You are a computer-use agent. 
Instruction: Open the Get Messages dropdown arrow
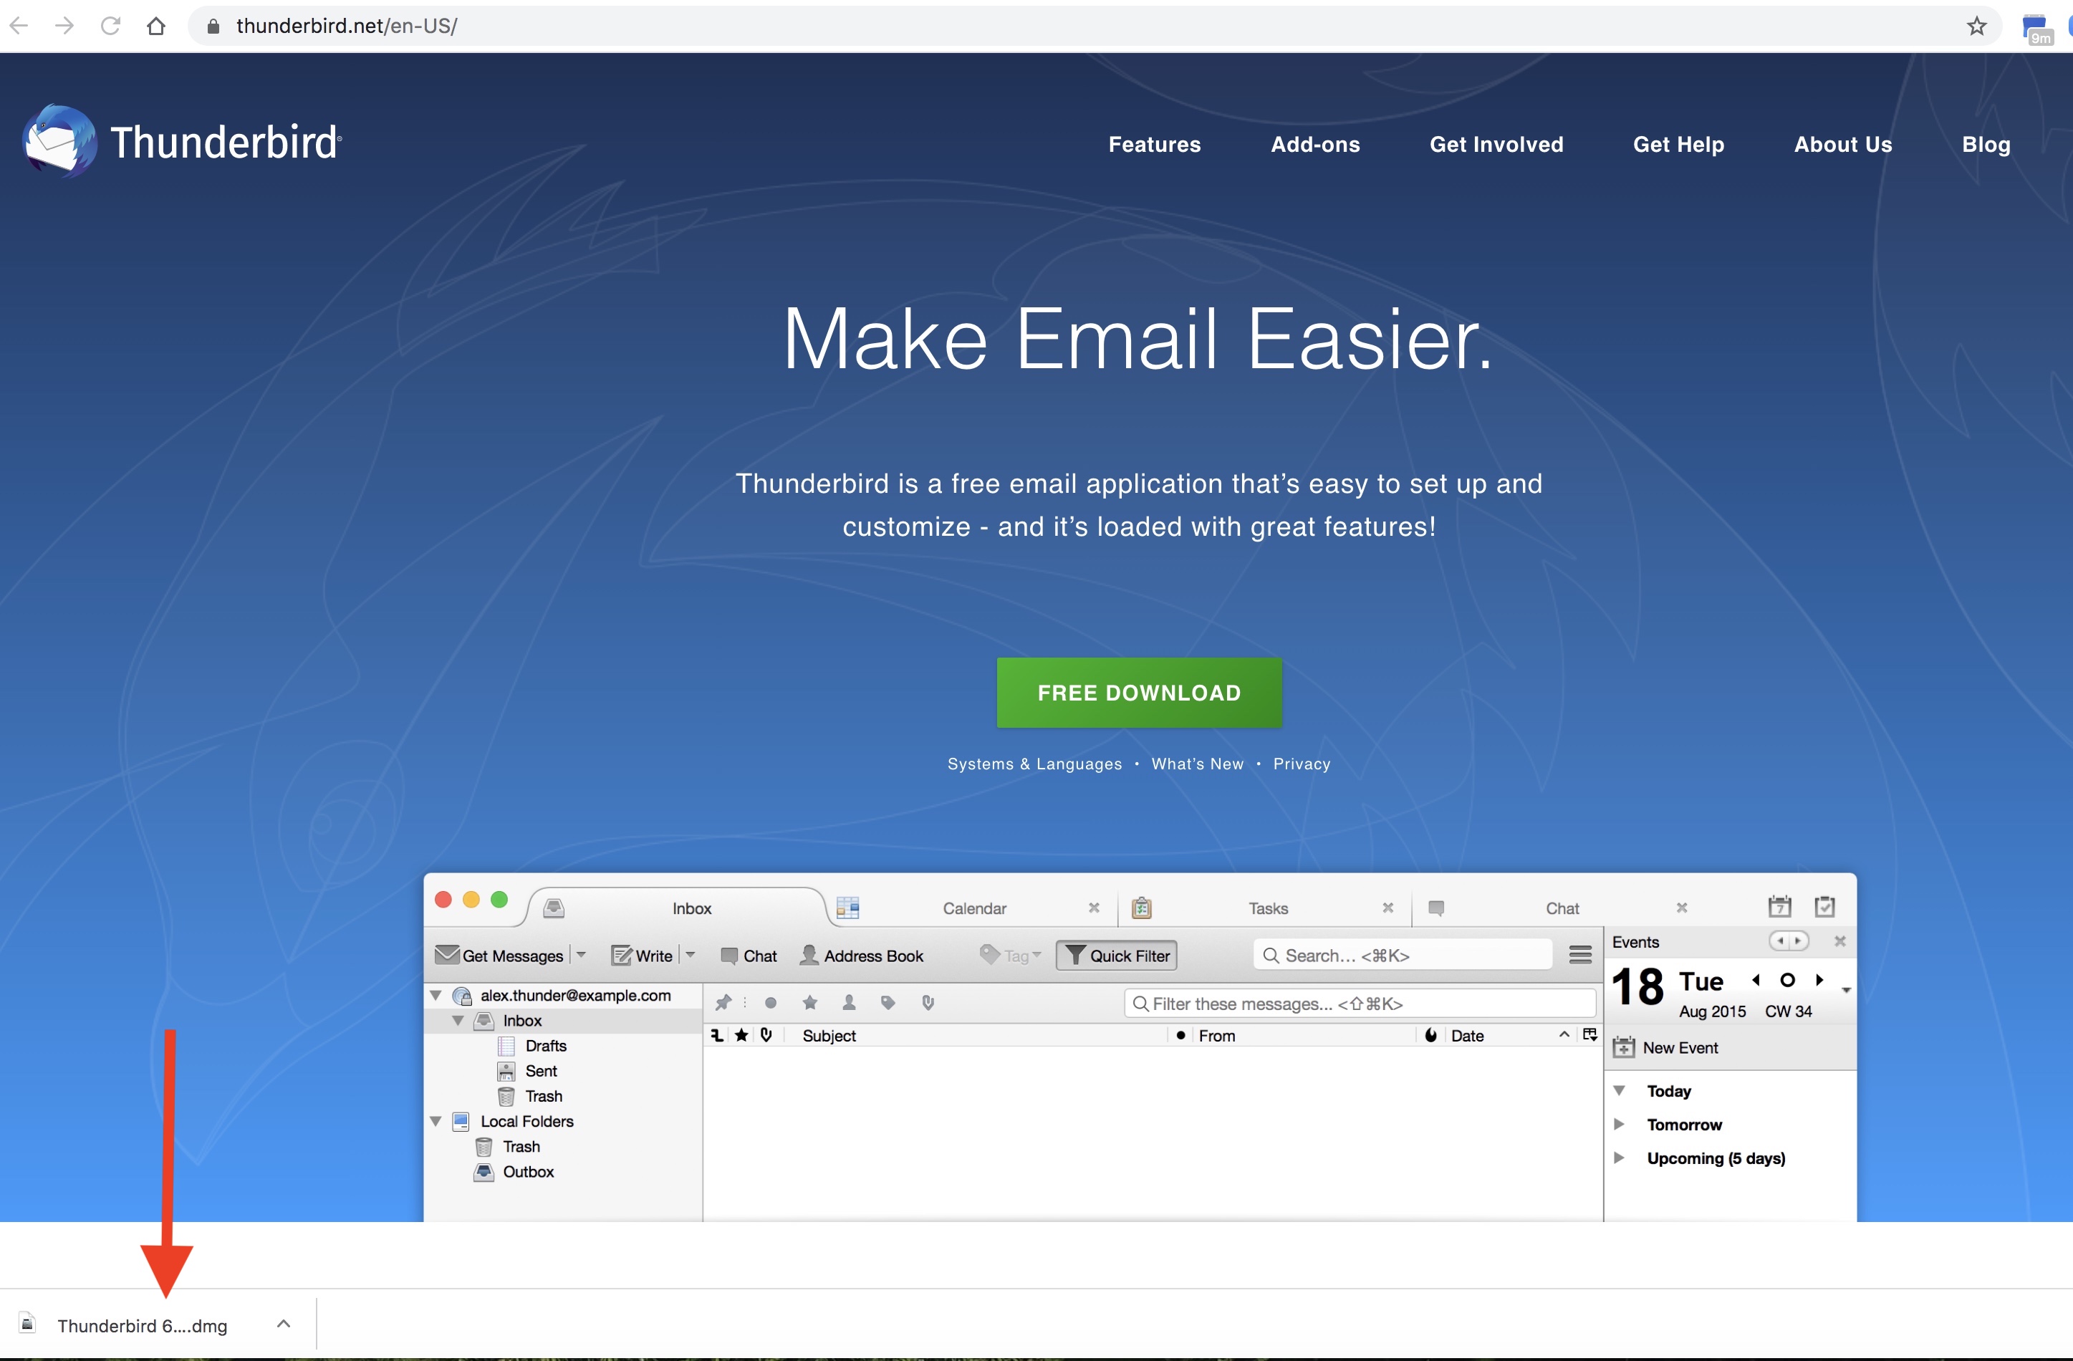[x=581, y=956]
